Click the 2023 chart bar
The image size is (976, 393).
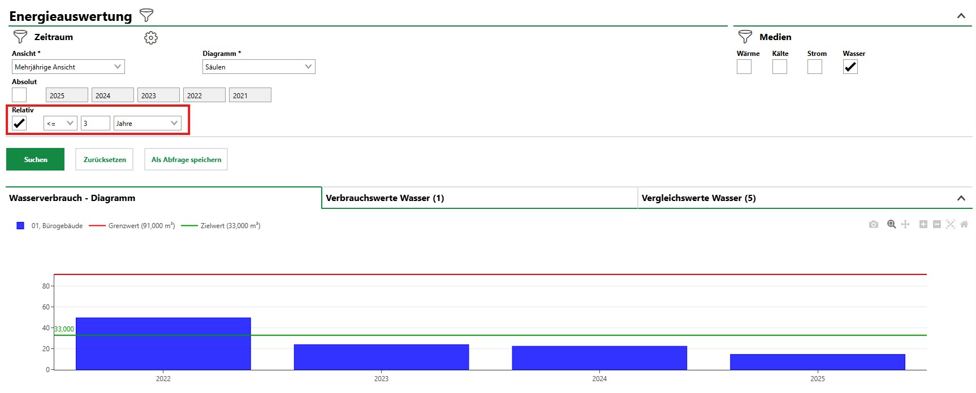[x=382, y=357]
